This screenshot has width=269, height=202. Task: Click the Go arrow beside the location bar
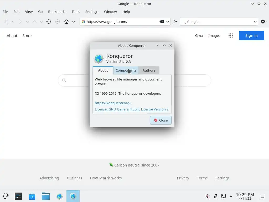[175, 22]
